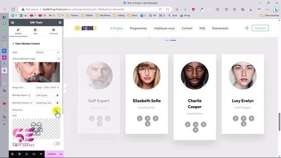The image size is (281, 158).
Task: Click first social icon under Charlie Cooper
Action: (x=187, y=124)
